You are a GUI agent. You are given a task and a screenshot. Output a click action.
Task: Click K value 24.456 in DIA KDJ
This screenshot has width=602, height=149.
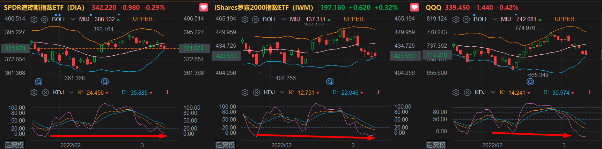(x=95, y=93)
